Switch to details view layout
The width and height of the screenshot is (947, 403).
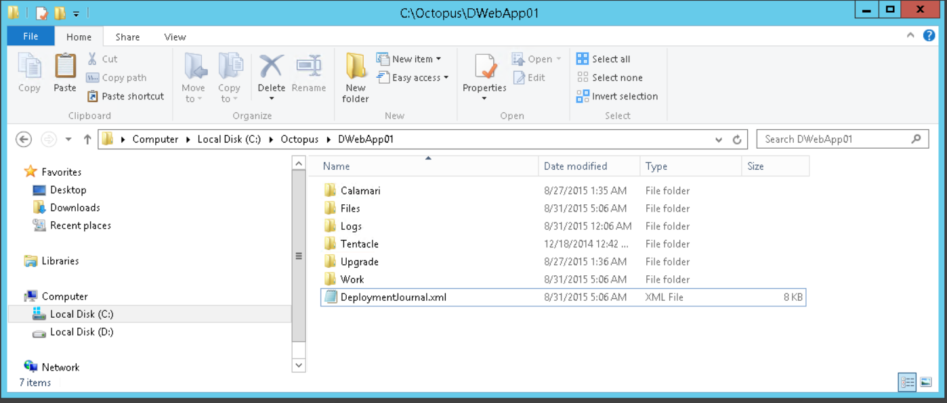point(907,382)
